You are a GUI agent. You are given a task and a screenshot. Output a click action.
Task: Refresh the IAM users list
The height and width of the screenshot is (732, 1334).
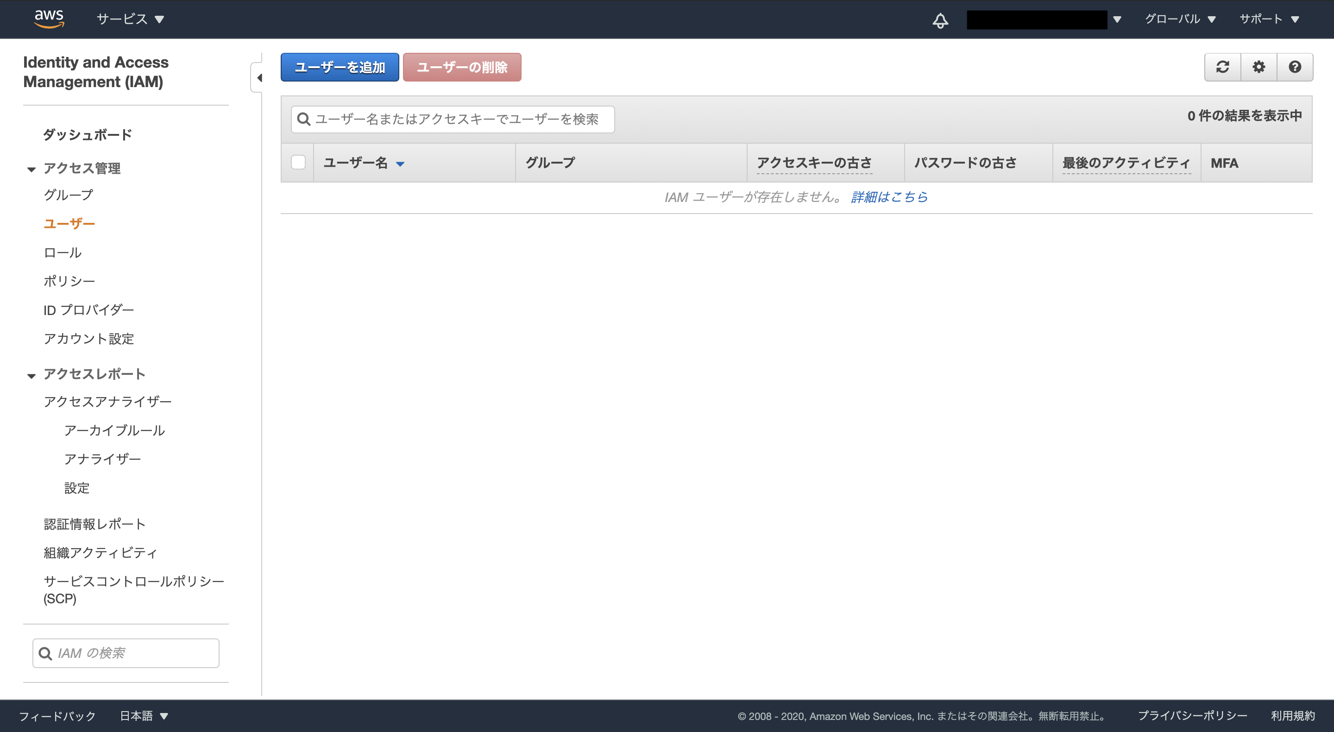tap(1222, 67)
